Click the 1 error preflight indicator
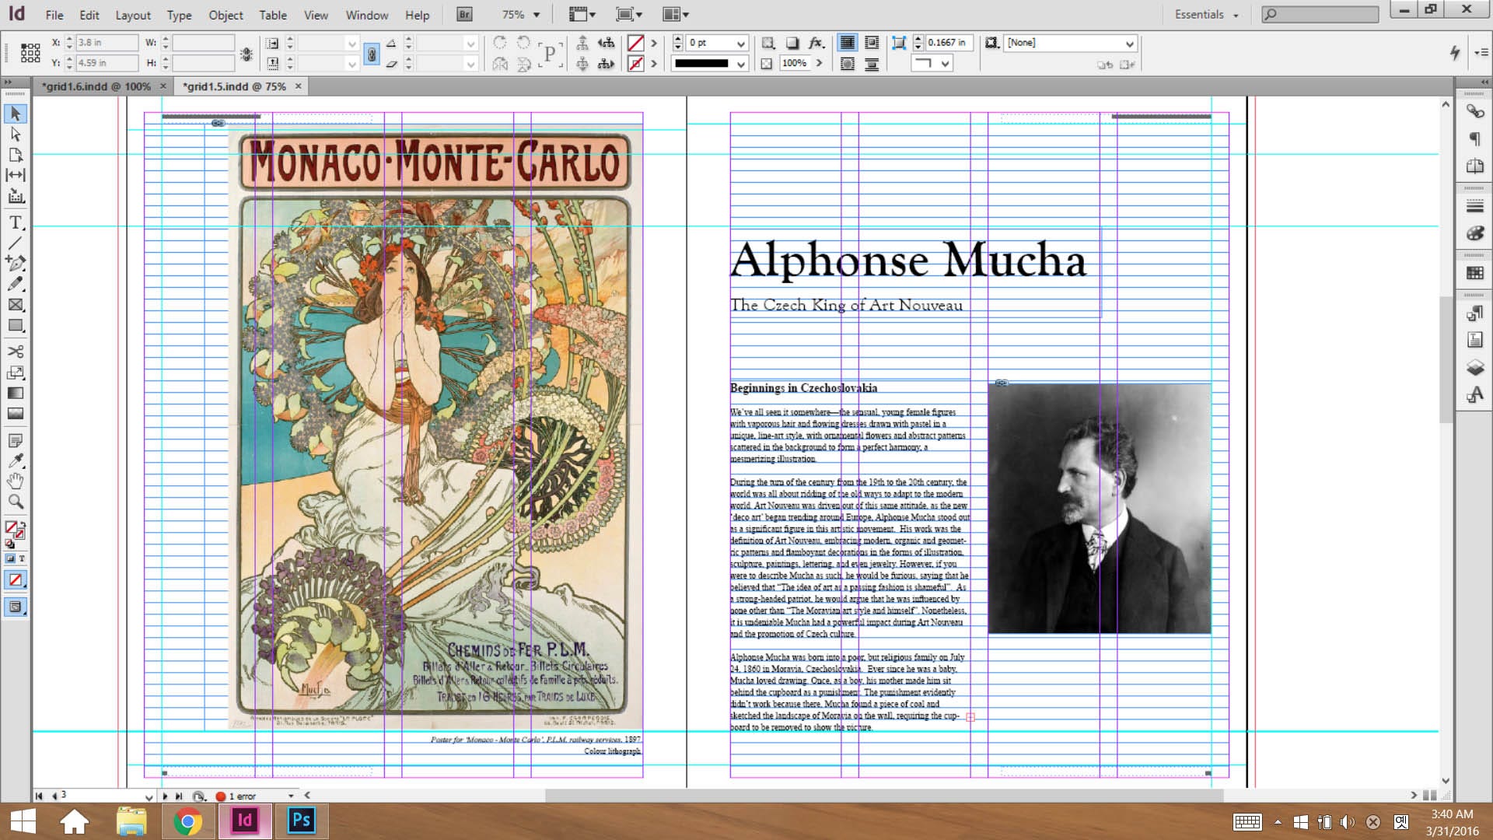1493x840 pixels. [240, 796]
